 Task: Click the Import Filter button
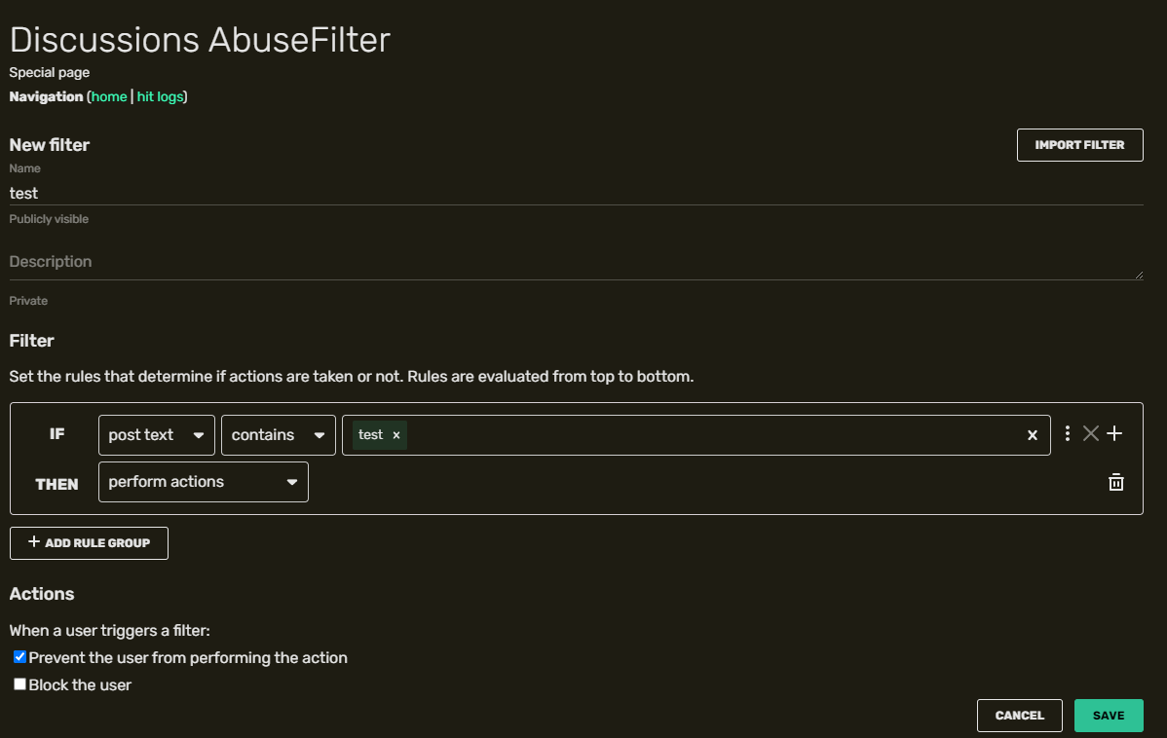point(1079,145)
